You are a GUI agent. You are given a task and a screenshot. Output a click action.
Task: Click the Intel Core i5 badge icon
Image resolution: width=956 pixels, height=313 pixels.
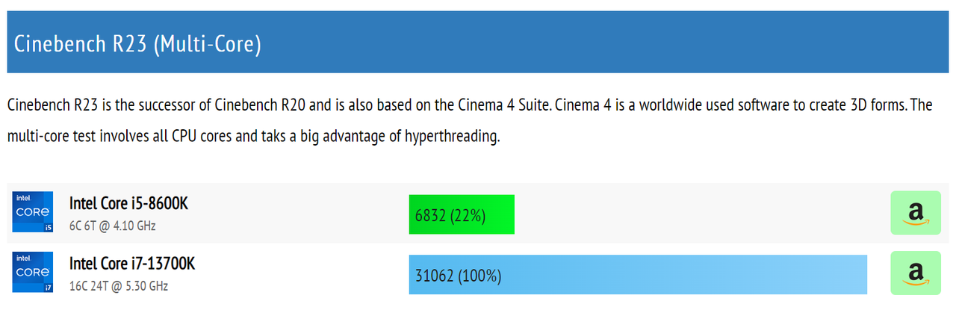click(33, 212)
